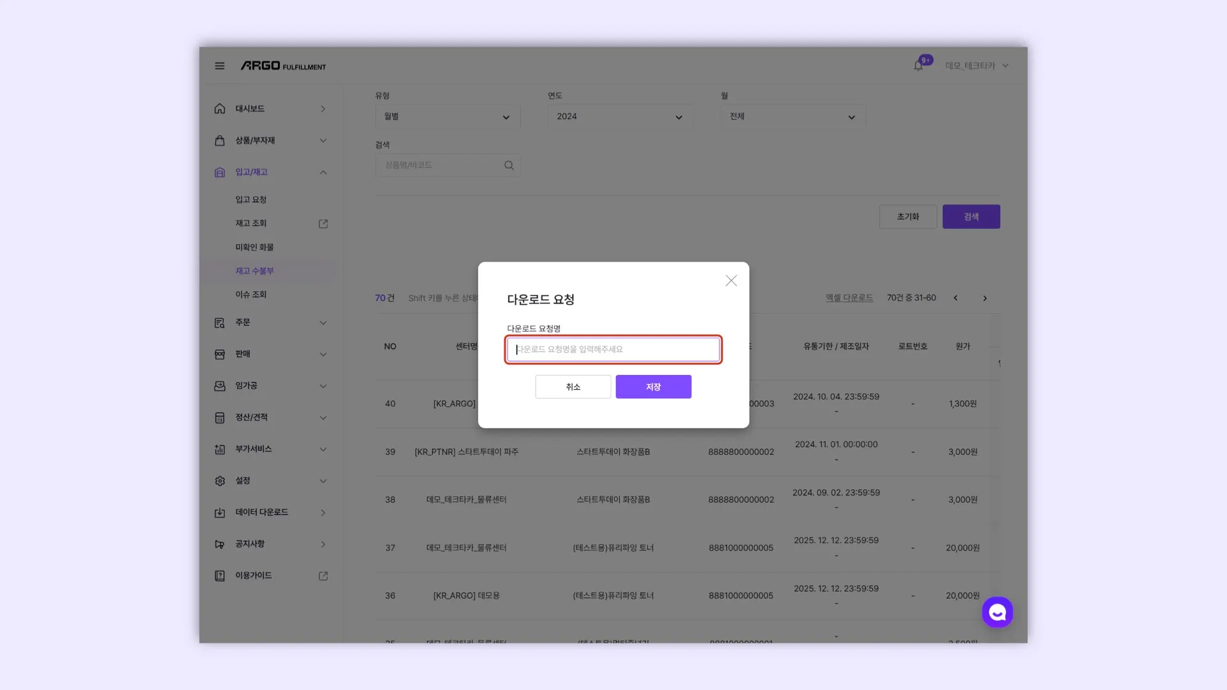
Task: Open the chat support bubble
Action: click(x=997, y=612)
